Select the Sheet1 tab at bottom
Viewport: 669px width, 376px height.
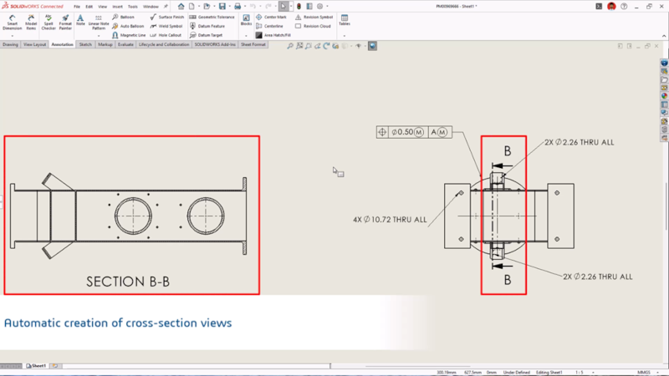[x=37, y=366]
